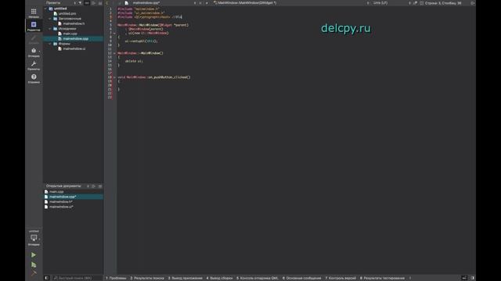Click the quick locator search field
501x281 pixels.
pos(77,278)
